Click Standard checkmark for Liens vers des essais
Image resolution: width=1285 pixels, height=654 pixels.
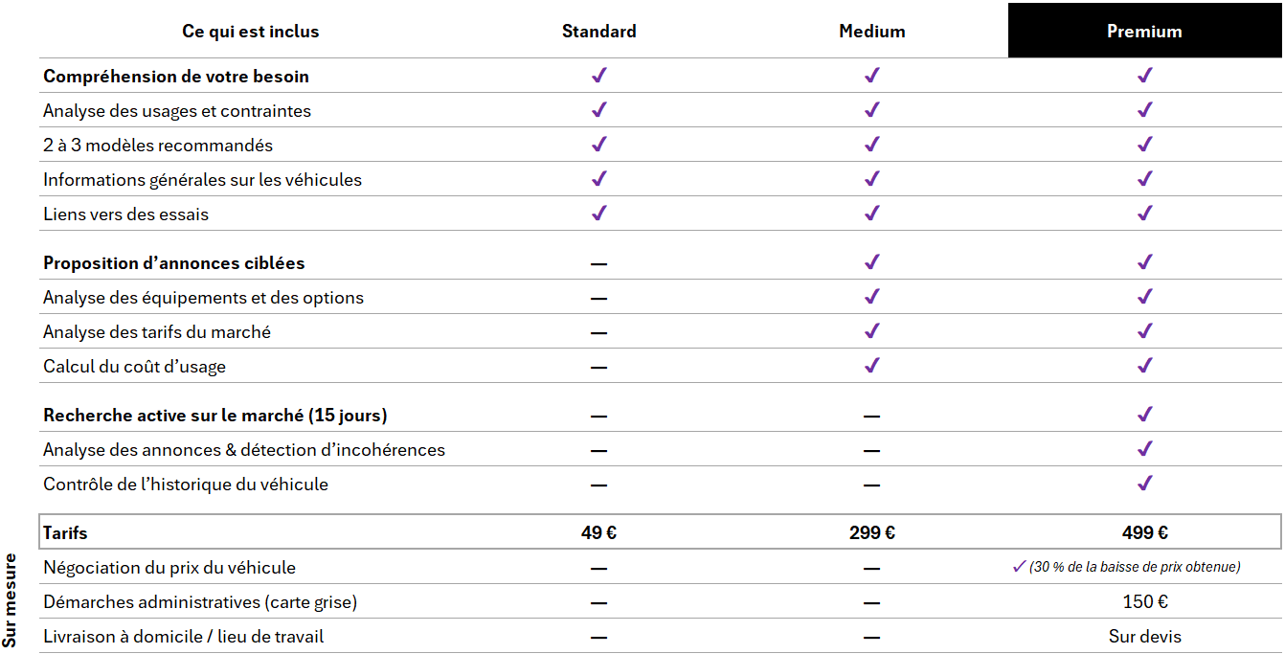(599, 214)
